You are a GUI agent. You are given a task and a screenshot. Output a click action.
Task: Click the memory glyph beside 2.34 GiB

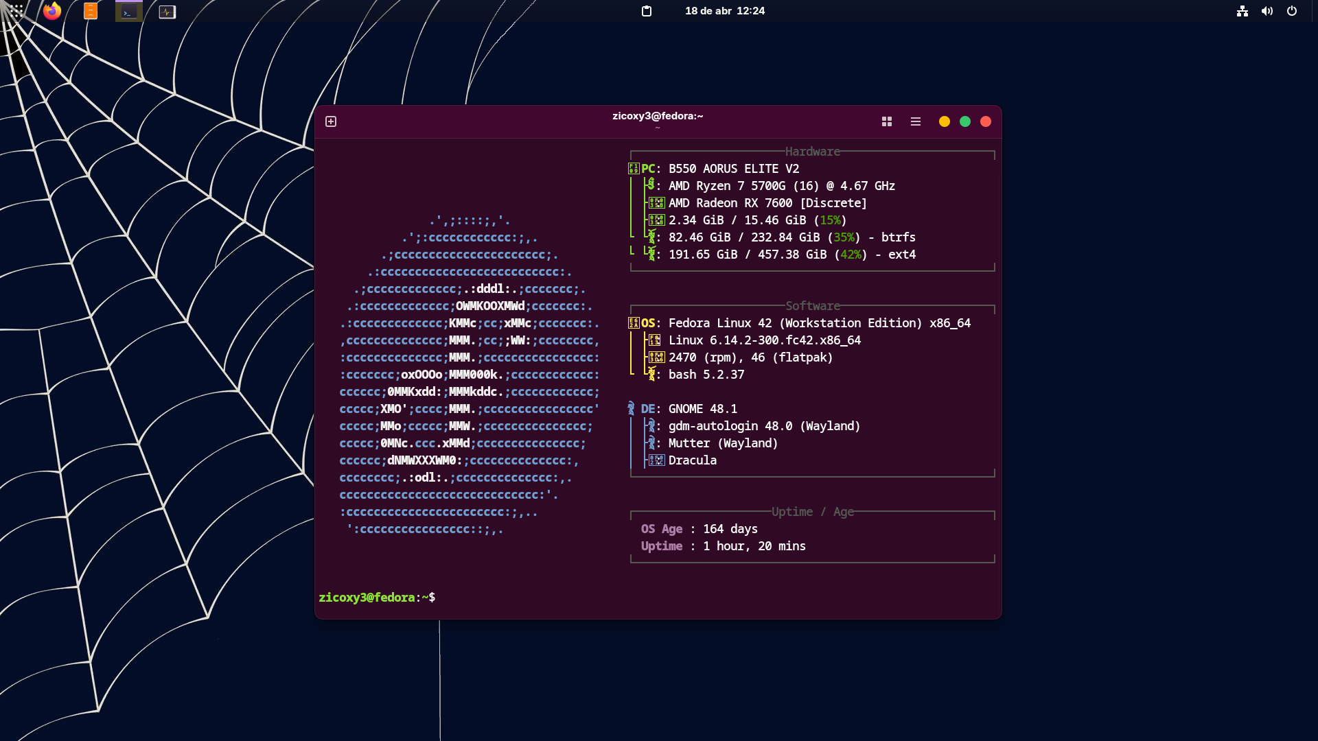click(657, 220)
